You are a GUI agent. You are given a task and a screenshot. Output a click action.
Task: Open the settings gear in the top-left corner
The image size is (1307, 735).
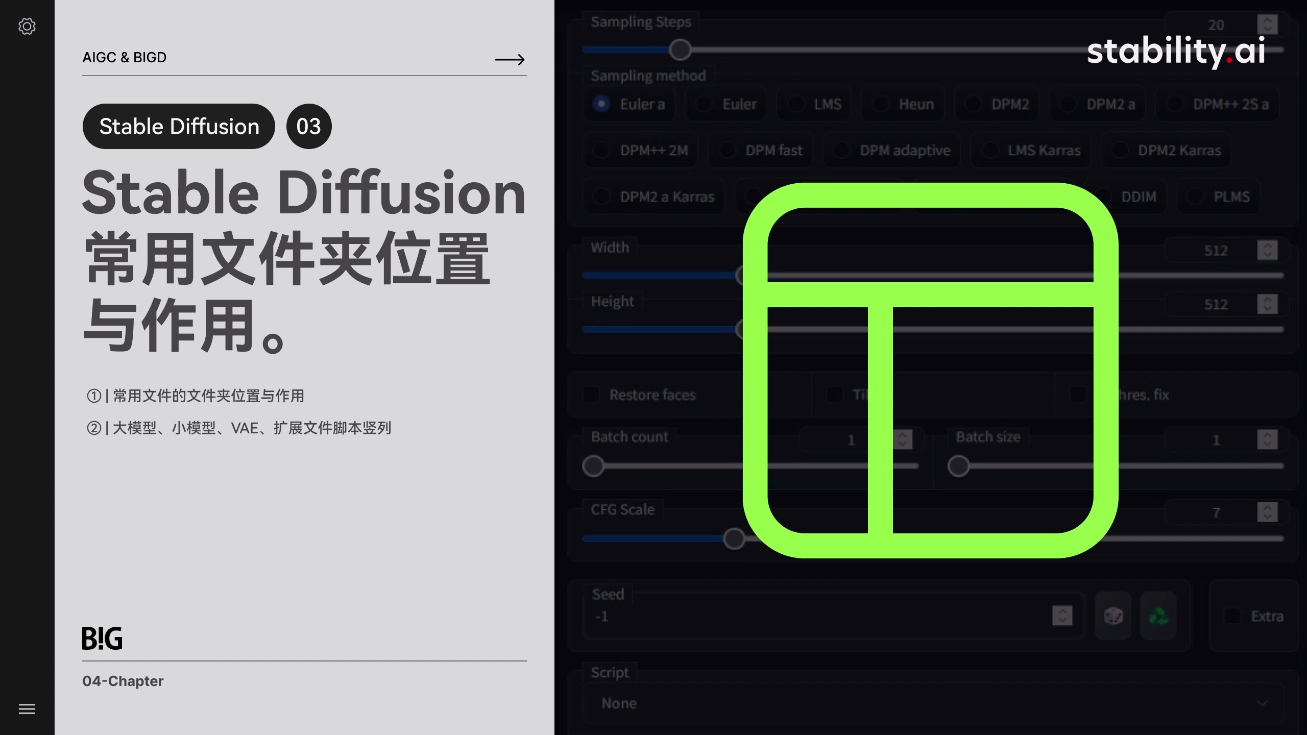tap(27, 27)
